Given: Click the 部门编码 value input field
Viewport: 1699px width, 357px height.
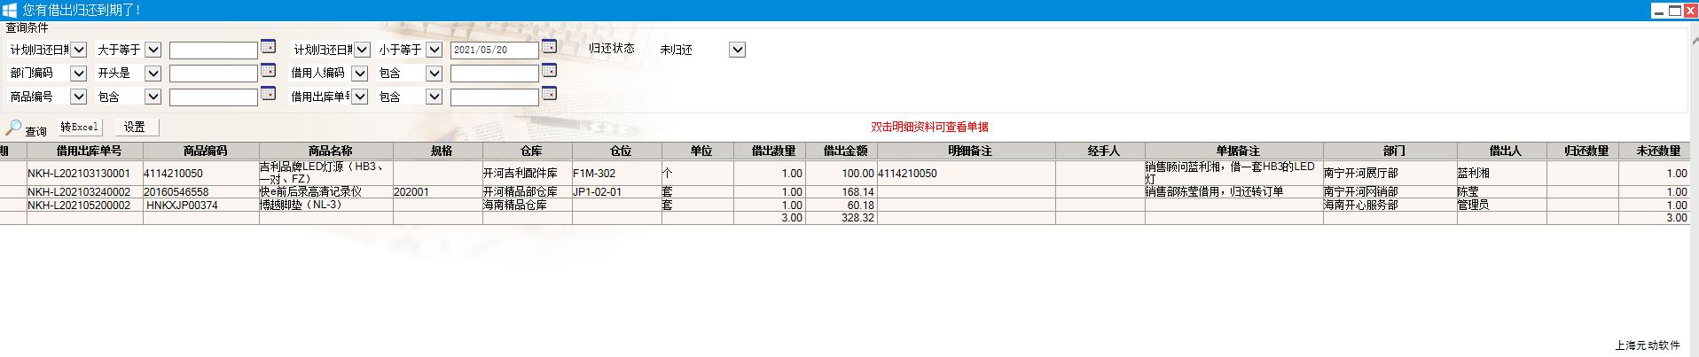Looking at the screenshot, I should click(x=213, y=74).
